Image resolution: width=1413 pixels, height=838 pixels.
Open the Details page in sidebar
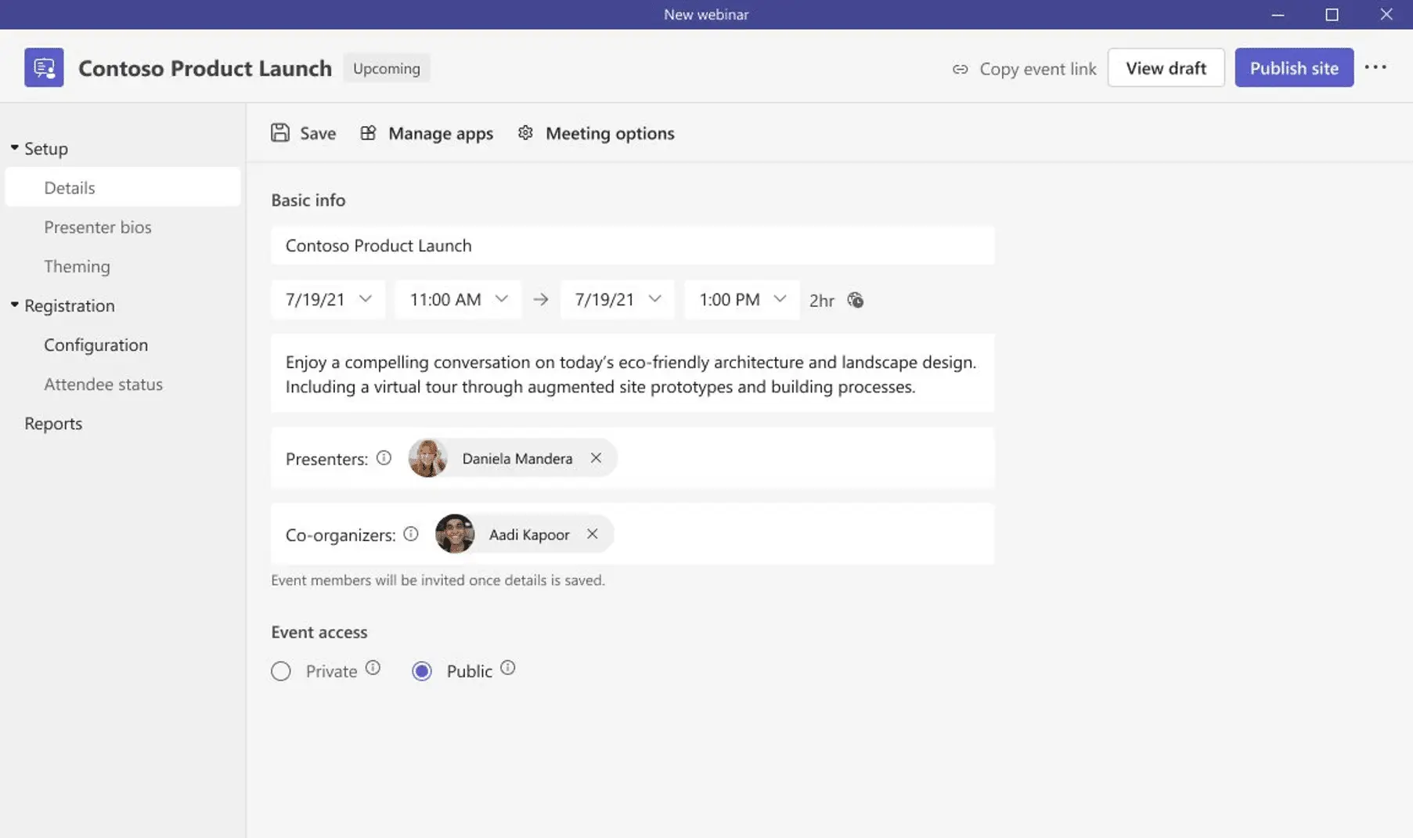123,187
